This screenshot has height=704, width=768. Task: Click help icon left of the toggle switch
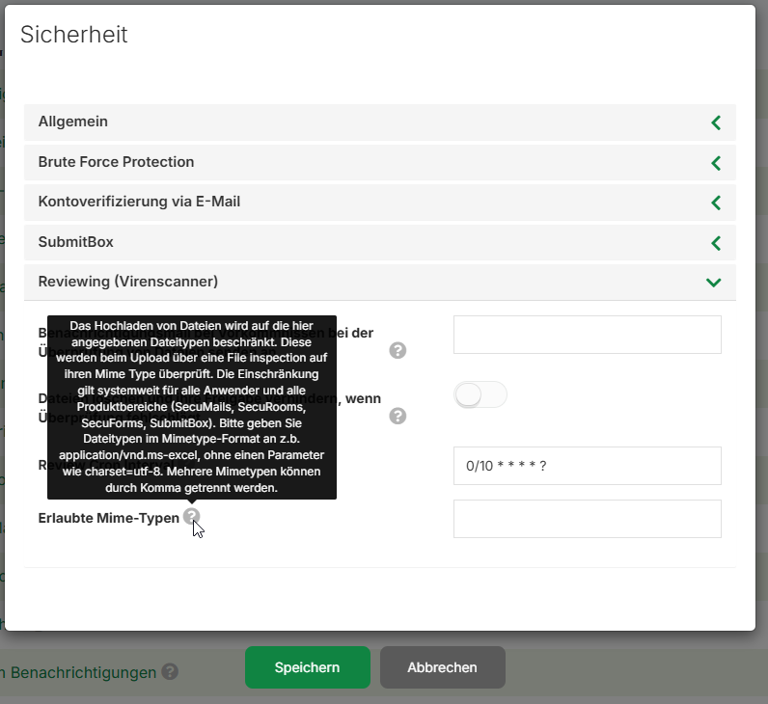click(x=398, y=416)
